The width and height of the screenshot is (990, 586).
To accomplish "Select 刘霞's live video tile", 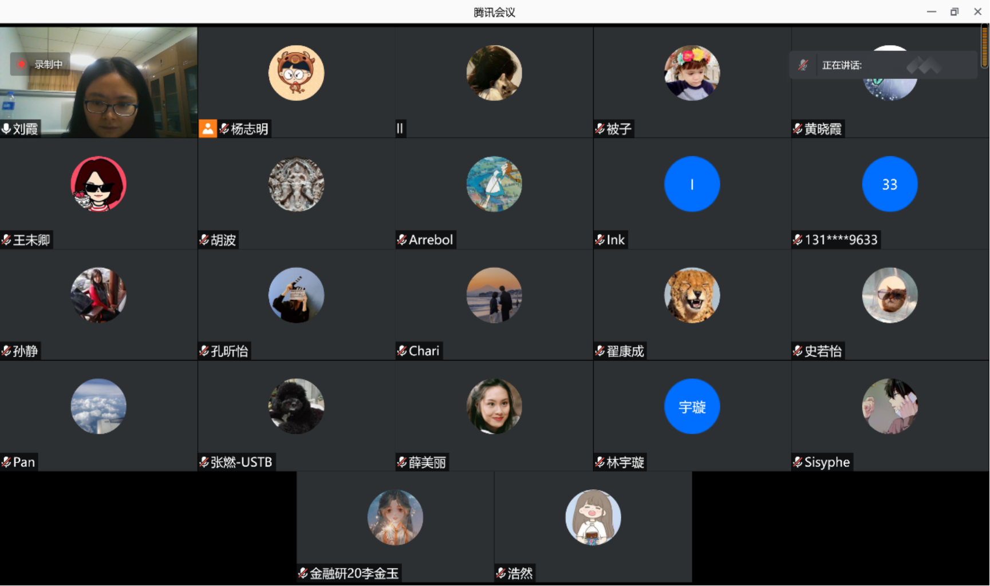I will click(x=98, y=82).
